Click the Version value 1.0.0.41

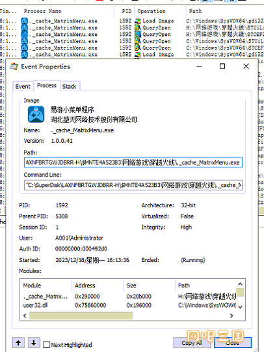point(62,141)
